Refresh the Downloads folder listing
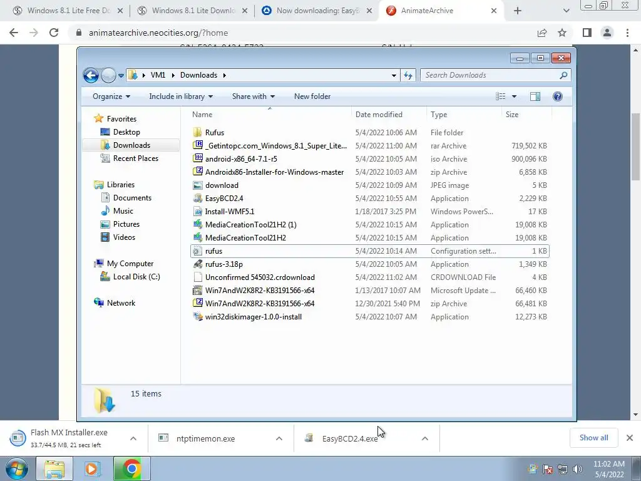Screen dimensions: 641x481 pyautogui.click(x=408, y=75)
